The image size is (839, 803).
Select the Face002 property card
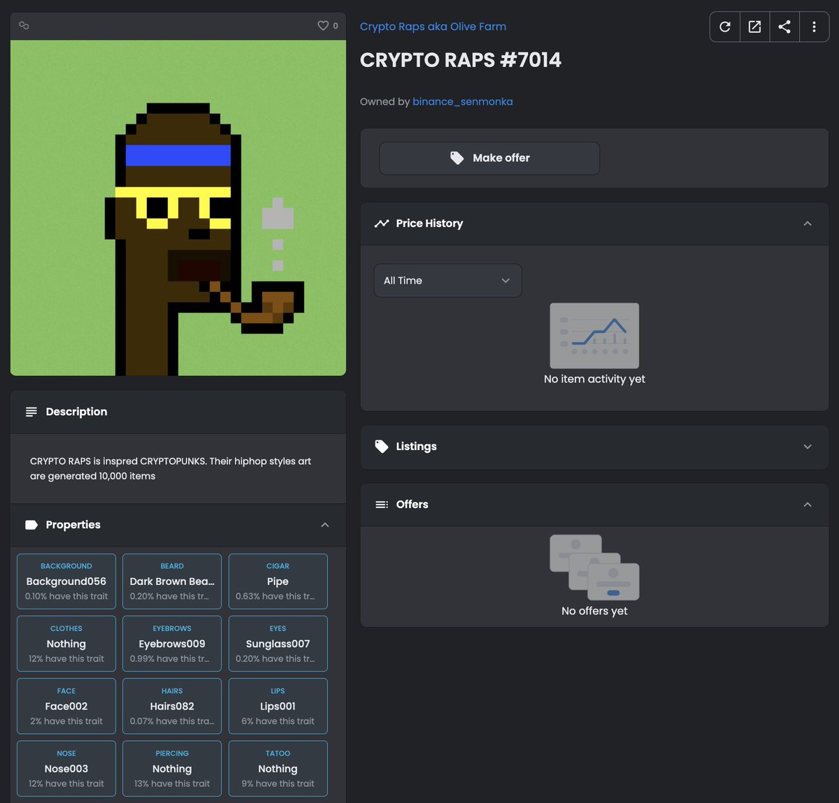[x=66, y=706]
